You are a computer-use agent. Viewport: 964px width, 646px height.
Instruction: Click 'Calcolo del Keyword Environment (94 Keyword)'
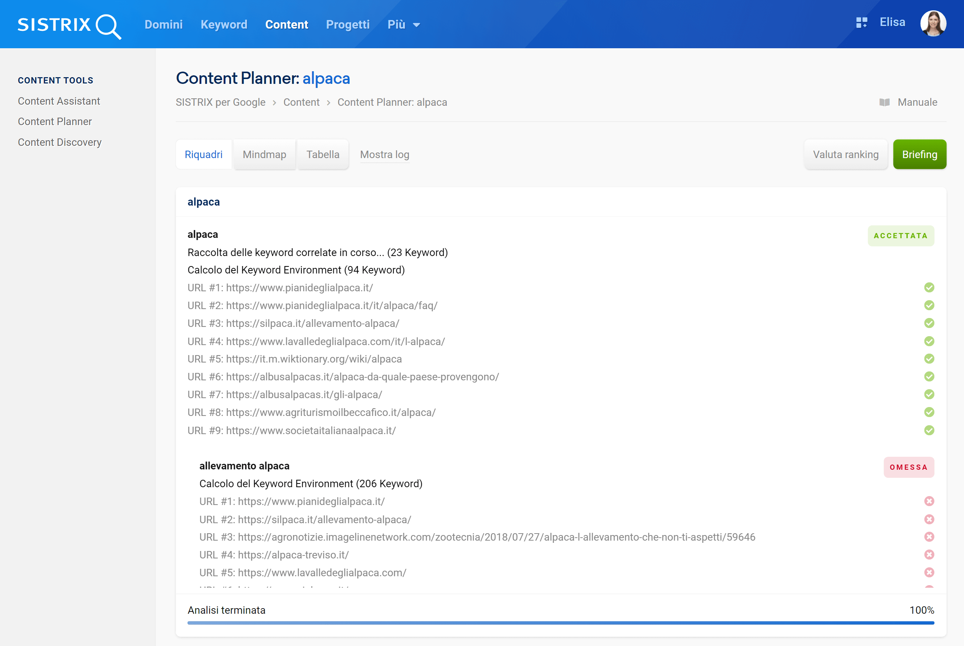click(x=296, y=270)
